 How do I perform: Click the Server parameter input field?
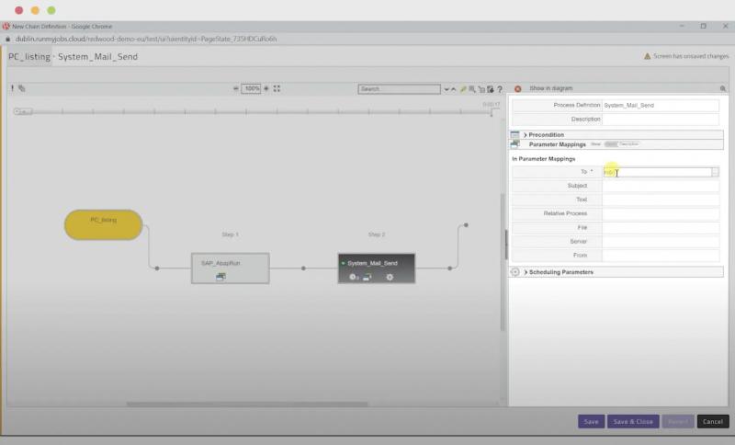661,242
